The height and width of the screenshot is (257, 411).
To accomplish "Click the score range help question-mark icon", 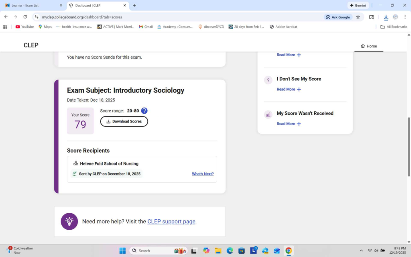I will tap(144, 111).
